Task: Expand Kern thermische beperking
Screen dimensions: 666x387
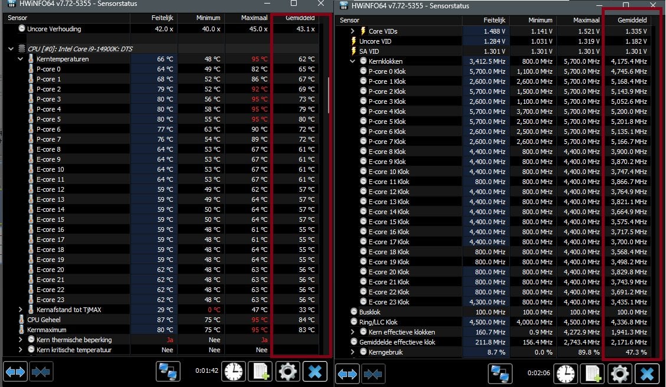Action: pyautogui.click(x=20, y=339)
